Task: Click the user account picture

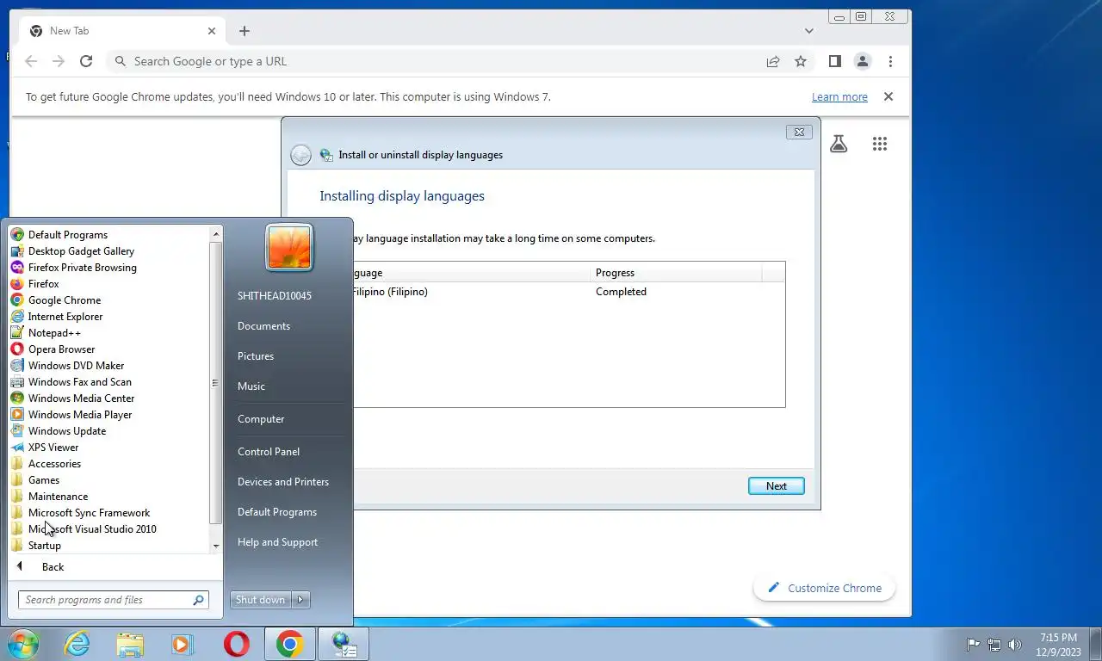Action: point(289,248)
